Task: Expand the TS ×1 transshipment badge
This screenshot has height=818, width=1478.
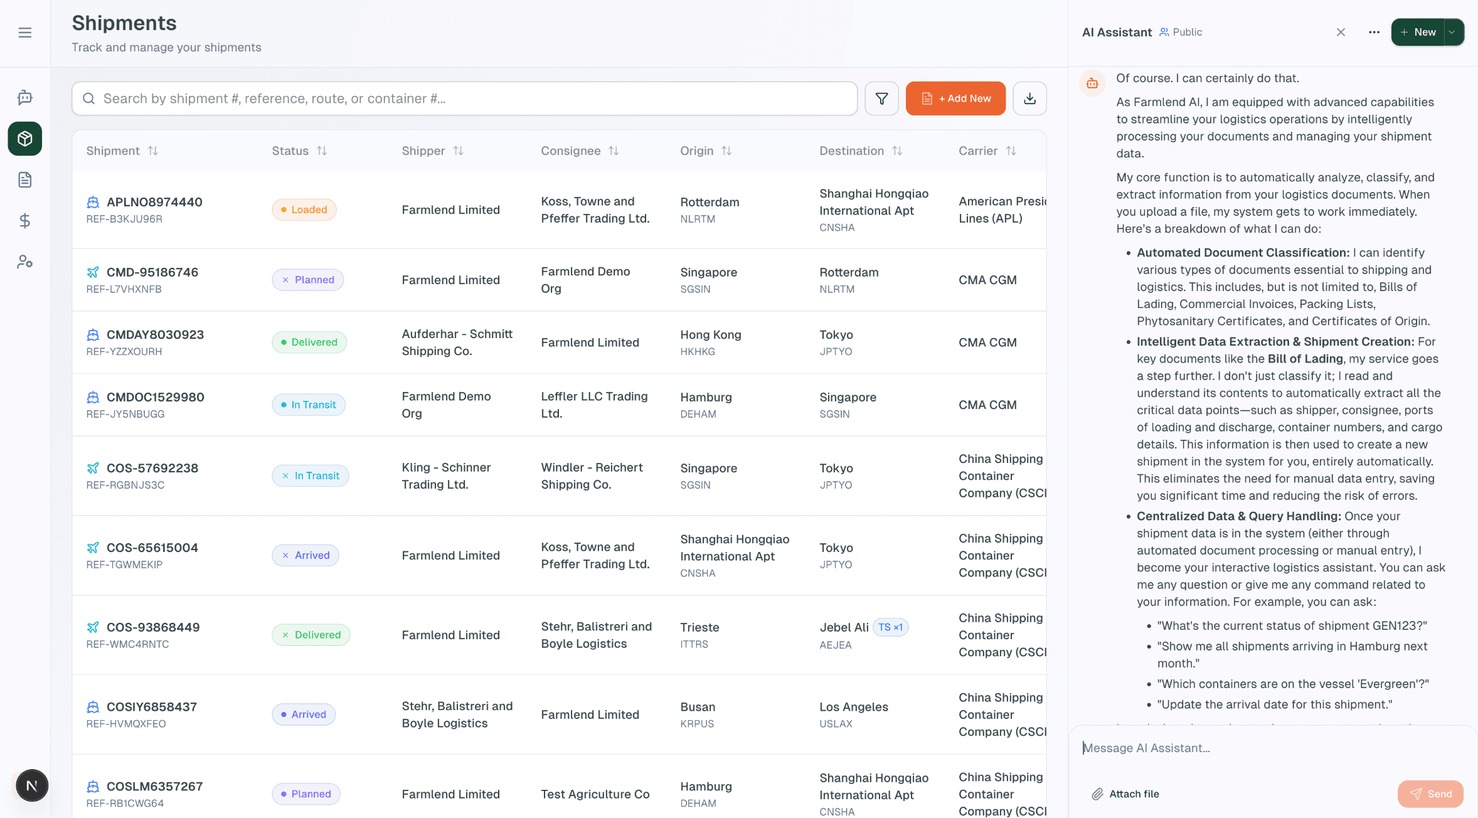Action: pos(890,627)
